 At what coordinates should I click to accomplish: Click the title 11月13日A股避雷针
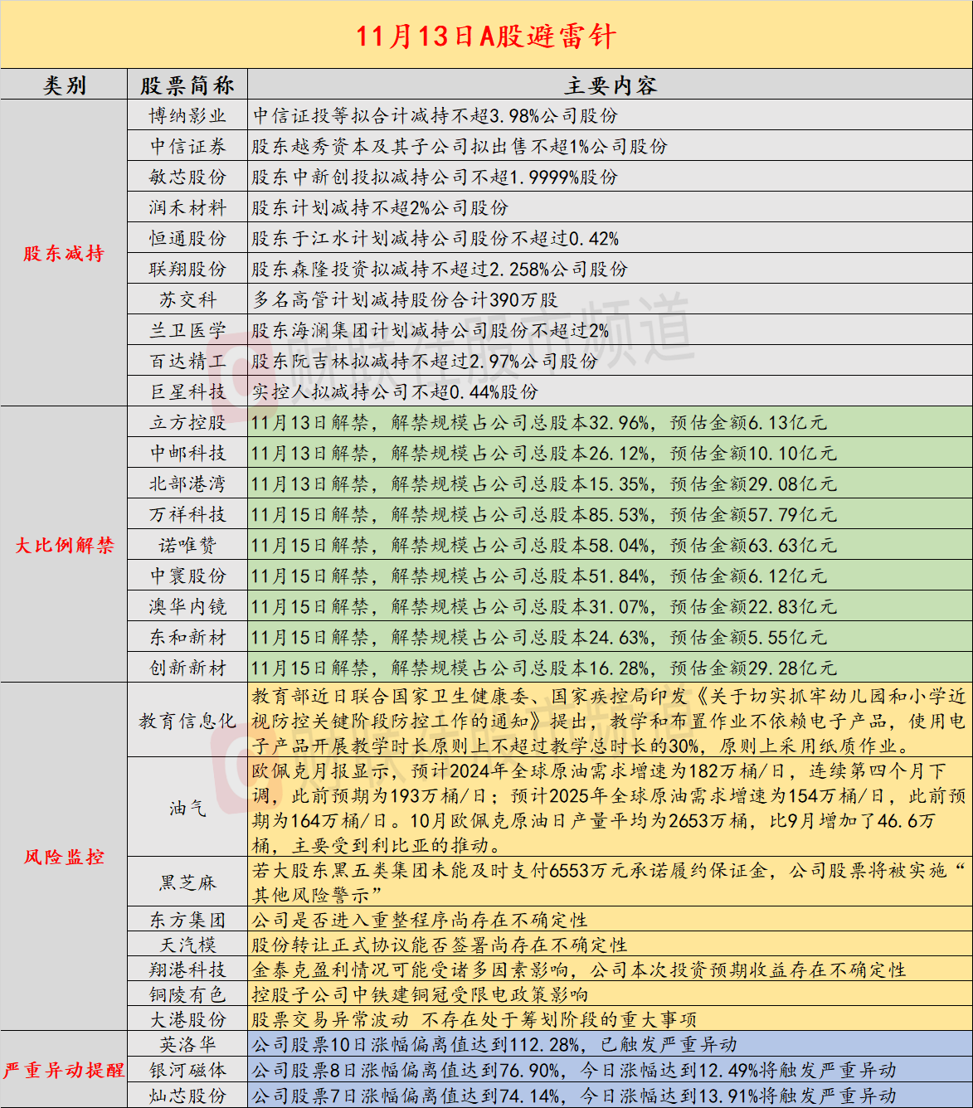click(x=486, y=36)
